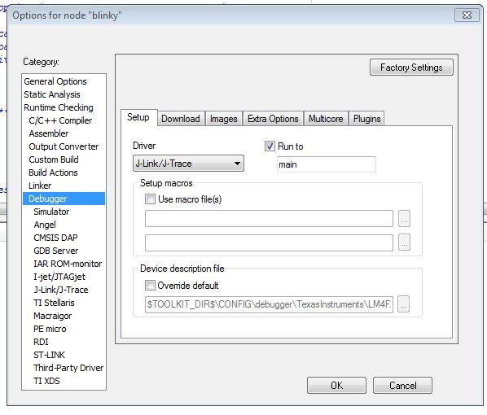Select Simulator in the category list
The height and width of the screenshot is (415, 487).
[x=64, y=212]
